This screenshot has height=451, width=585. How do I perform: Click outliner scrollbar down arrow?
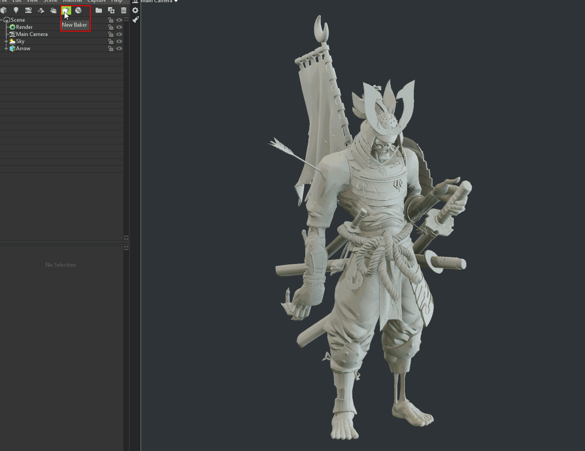(126, 238)
